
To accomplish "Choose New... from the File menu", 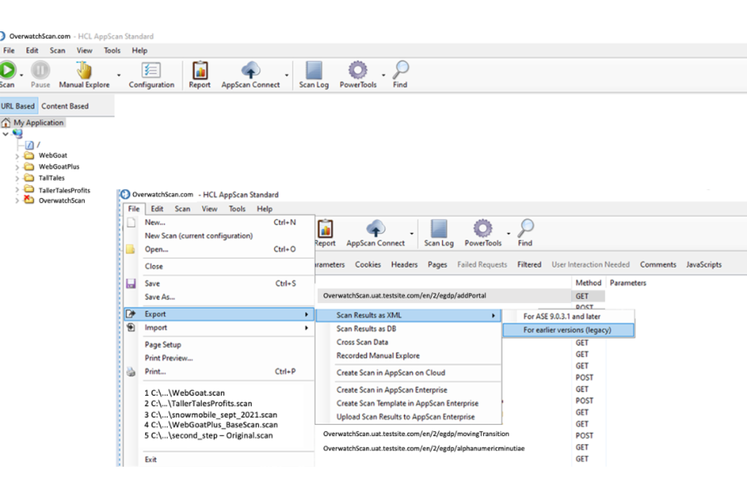I will coord(219,222).
